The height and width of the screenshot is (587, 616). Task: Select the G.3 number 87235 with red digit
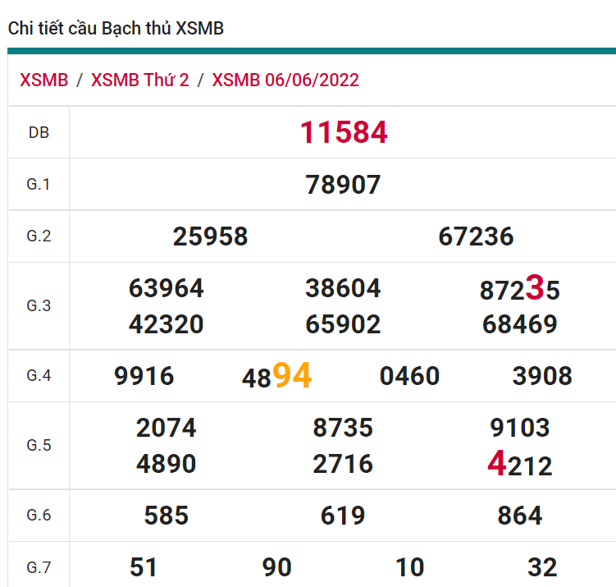click(519, 289)
